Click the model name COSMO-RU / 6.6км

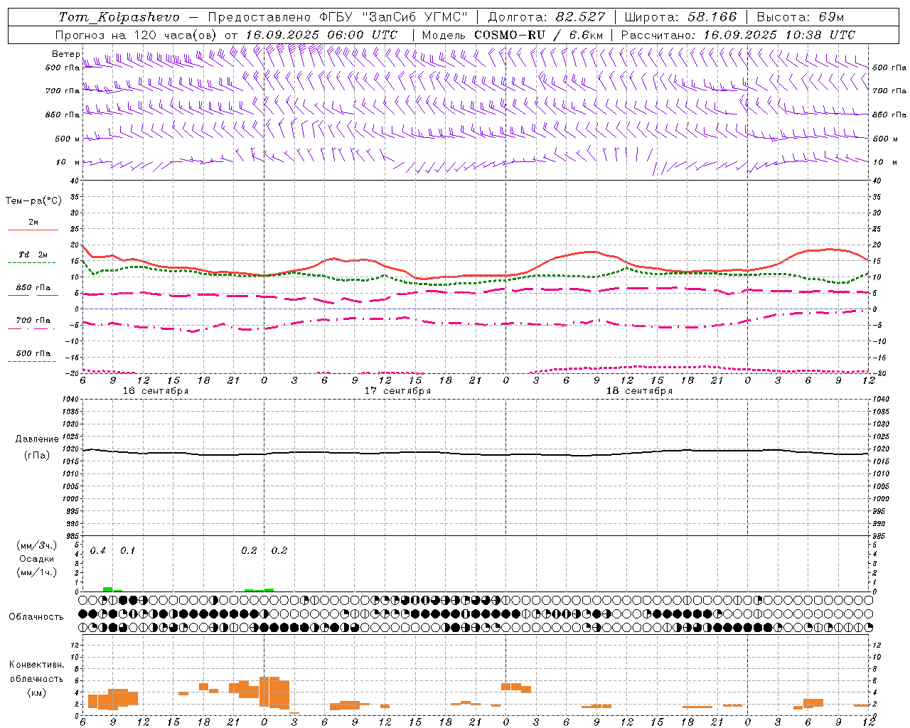tap(539, 35)
